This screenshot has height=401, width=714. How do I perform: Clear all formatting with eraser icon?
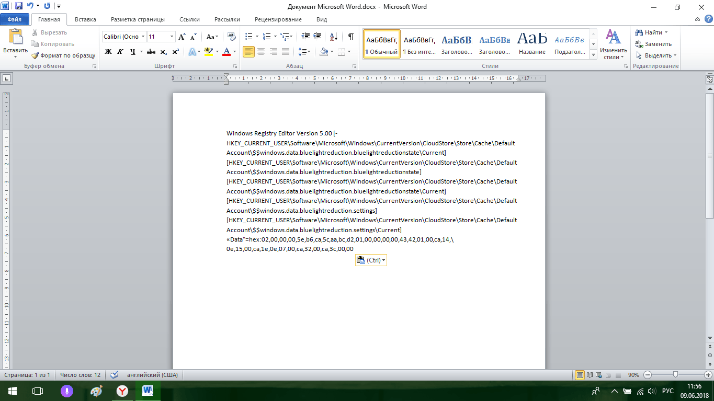[232, 37]
